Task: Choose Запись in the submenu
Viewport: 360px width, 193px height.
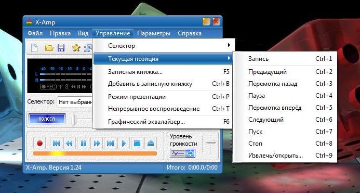Action: coord(285,59)
